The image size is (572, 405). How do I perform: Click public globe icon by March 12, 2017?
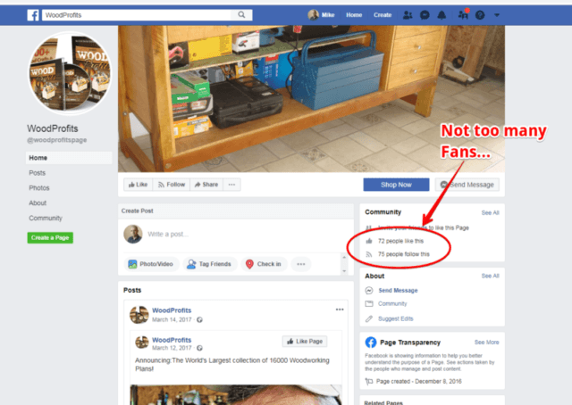click(199, 348)
